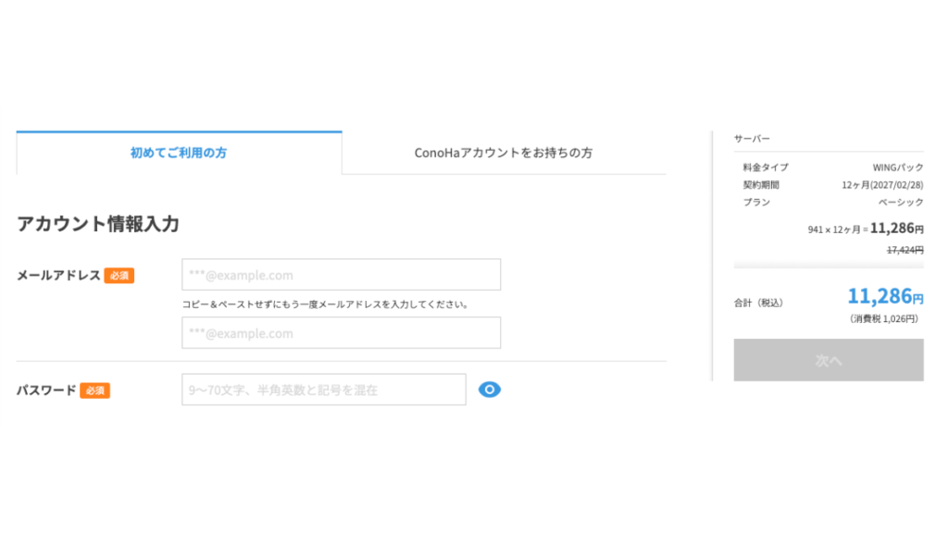Click the ベーシック plan value
Image resolution: width=948 pixels, height=533 pixels.
(901, 202)
